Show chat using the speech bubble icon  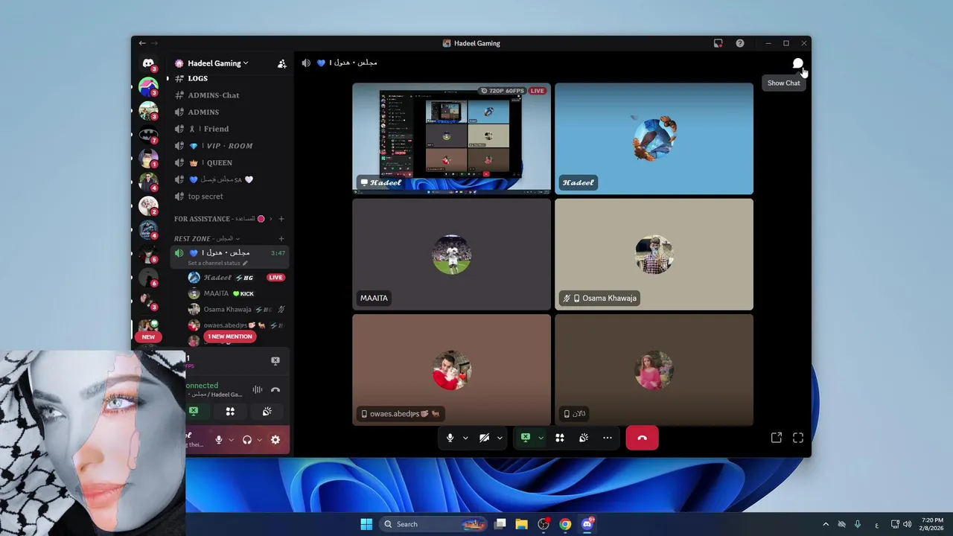797,63
